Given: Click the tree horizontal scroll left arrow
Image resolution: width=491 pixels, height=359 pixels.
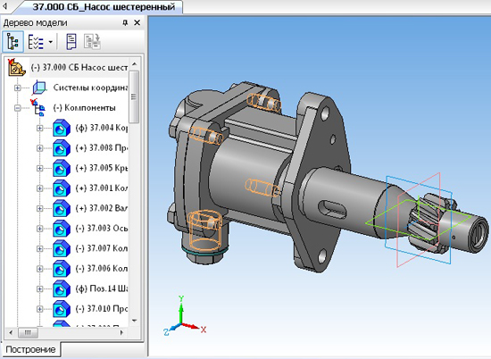Looking at the screenshot, I should click(x=11, y=333).
